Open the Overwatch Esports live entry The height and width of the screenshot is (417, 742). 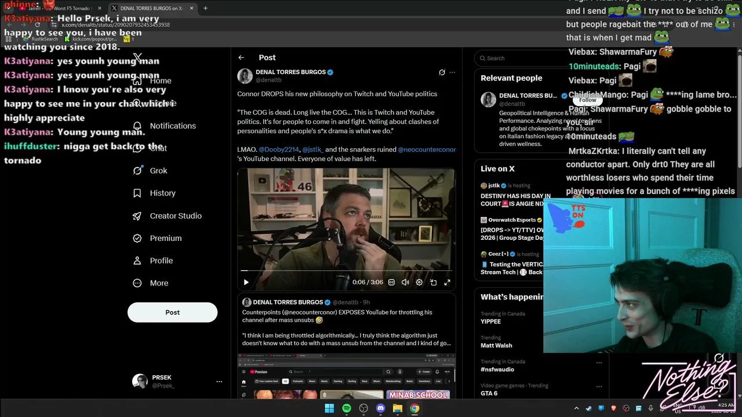pos(512,228)
